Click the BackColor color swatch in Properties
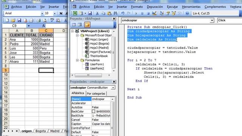Screen dimensions: 242x136 93,111
